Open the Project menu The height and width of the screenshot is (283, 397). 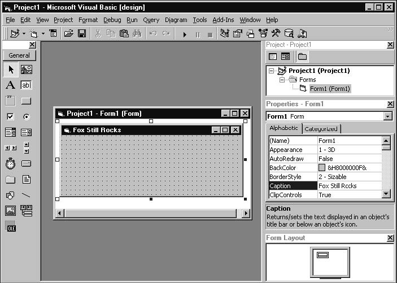tap(63, 20)
